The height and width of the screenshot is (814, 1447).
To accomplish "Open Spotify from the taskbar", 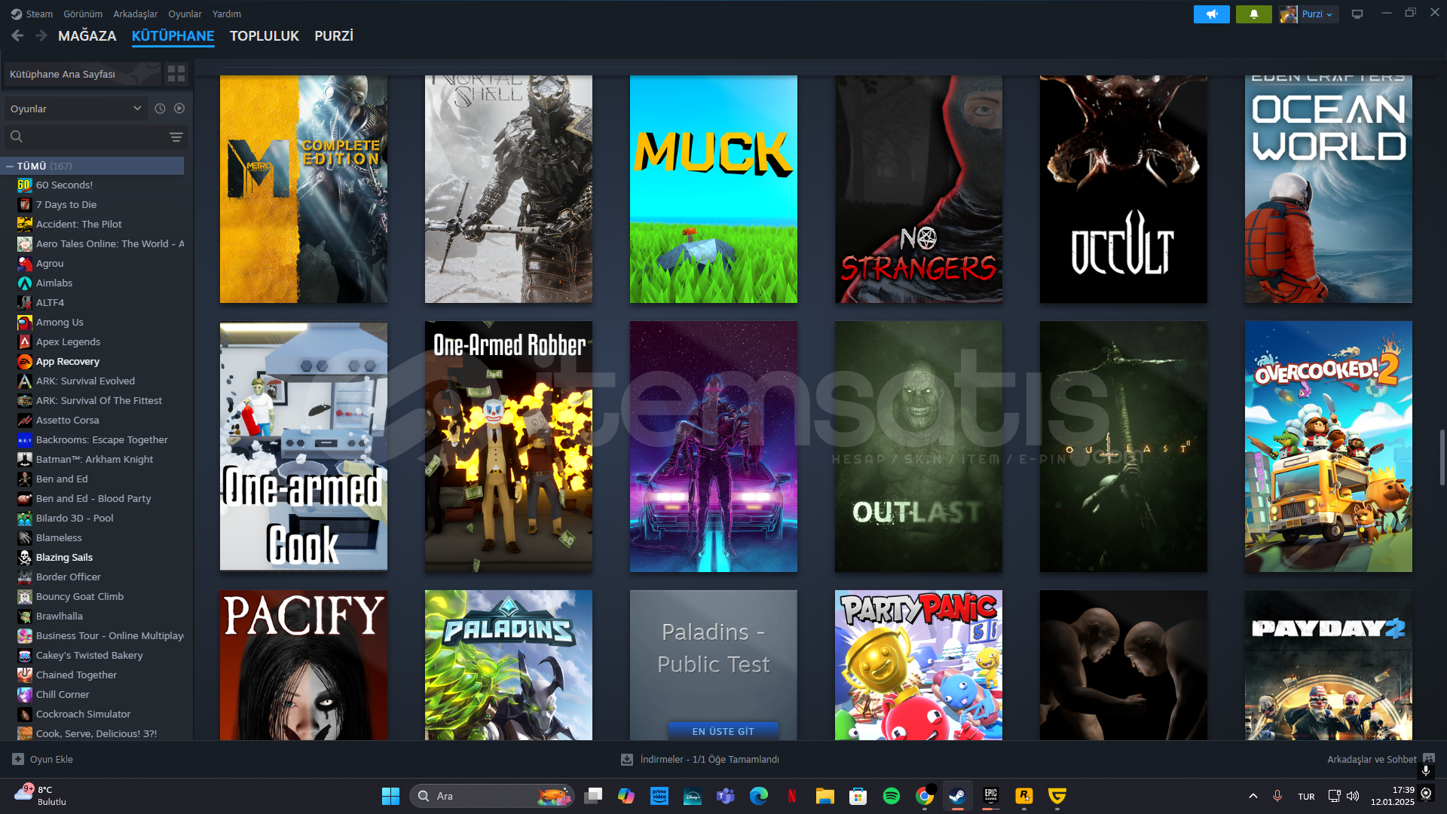I will 891,796.
